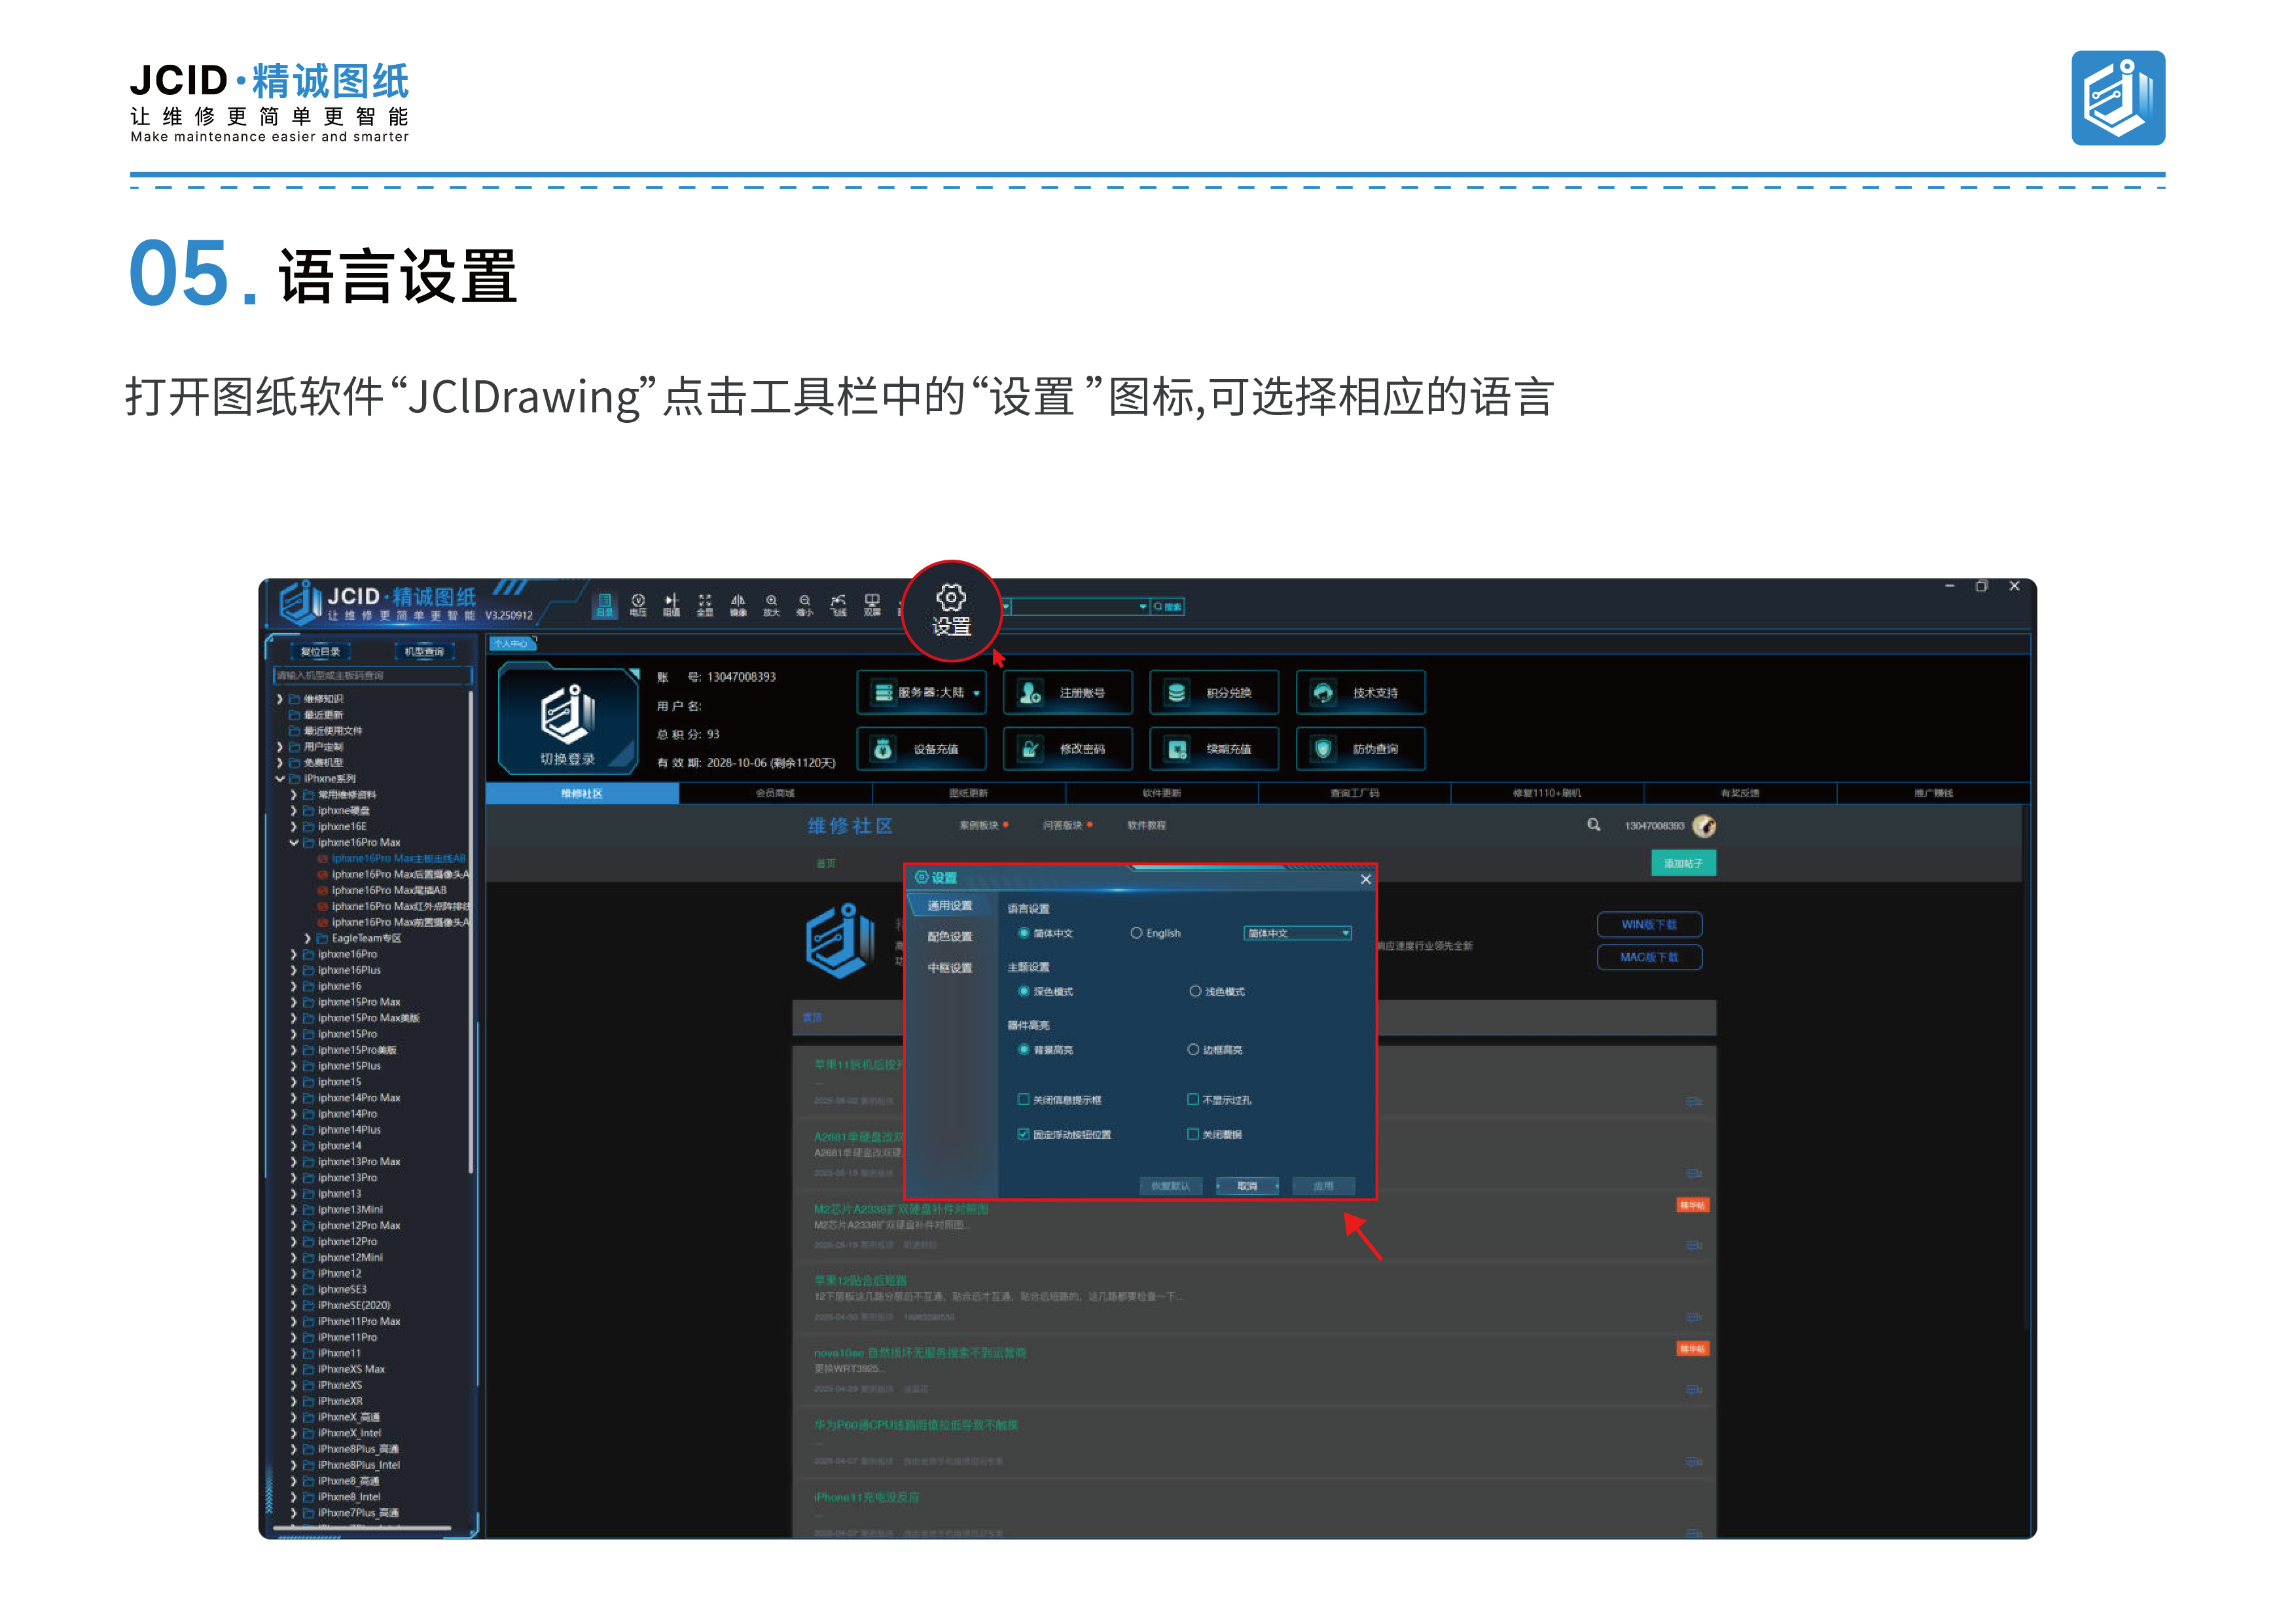Click the 技术支持 headset icon
2296x1624 pixels.
tap(1323, 692)
